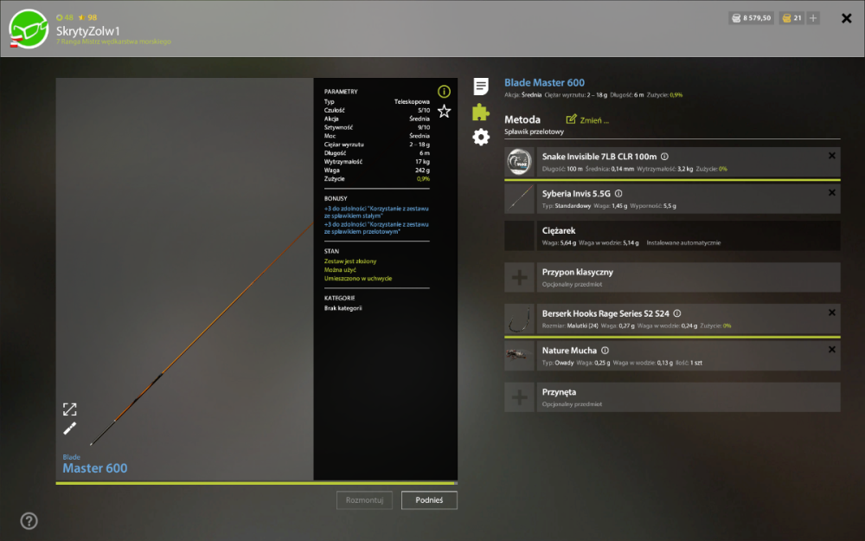Image resolution: width=865 pixels, height=541 pixels.
Task: Open the gear settings tab icon
Action: click(481, 137)
